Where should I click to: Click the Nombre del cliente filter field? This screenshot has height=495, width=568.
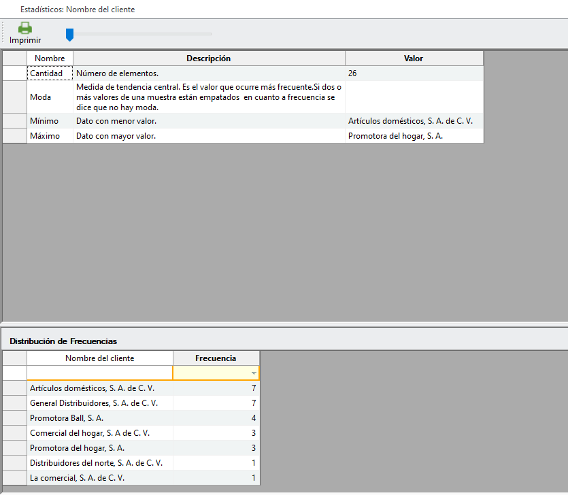coord(99,373)
